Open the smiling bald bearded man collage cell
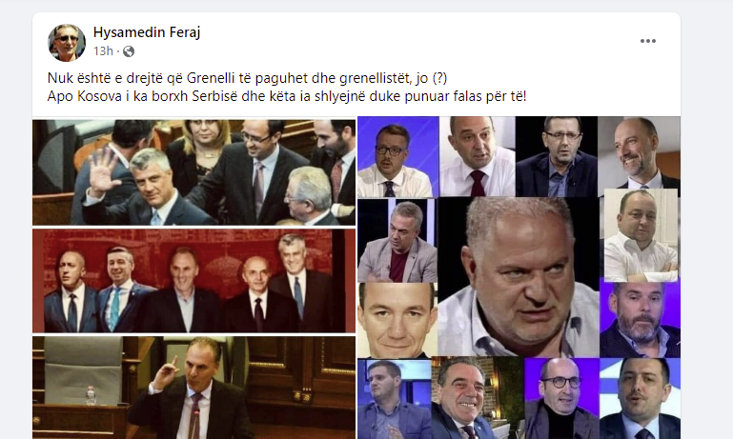This screenshot has height=439, width=733. (x=639, y=152)
